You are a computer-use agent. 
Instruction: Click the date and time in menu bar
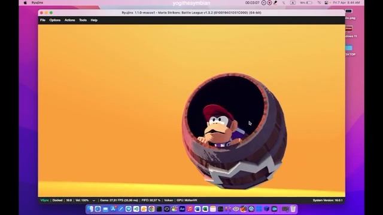tap(346, 2)
